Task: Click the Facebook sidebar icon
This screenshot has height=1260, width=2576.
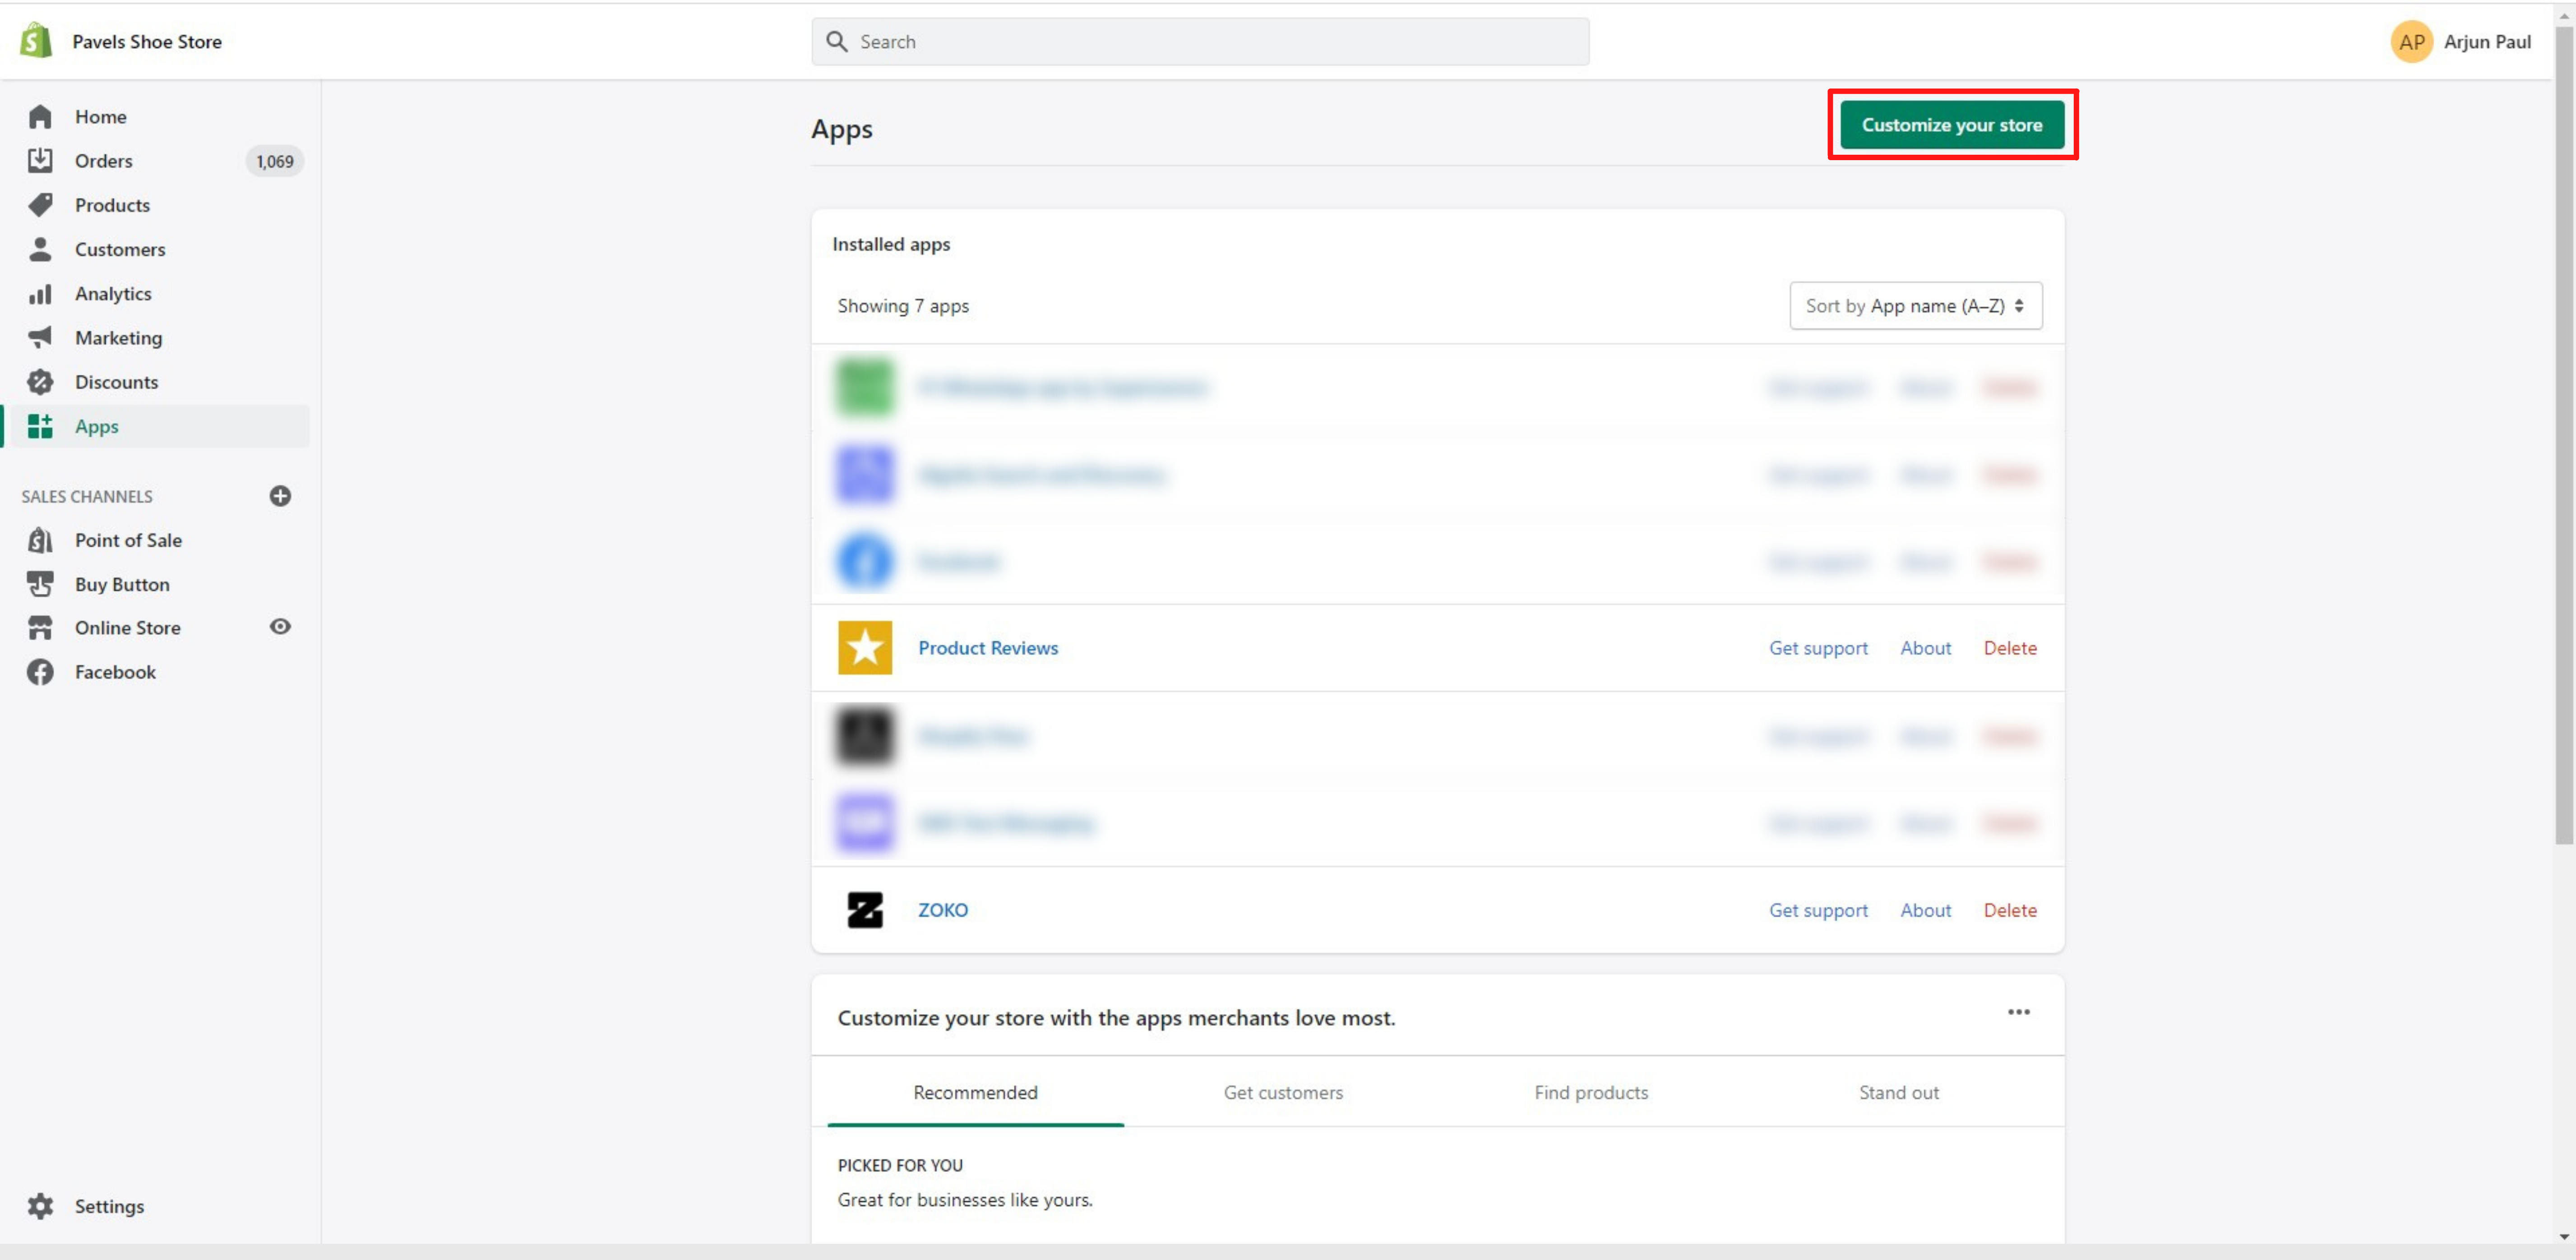Action: 40,672
